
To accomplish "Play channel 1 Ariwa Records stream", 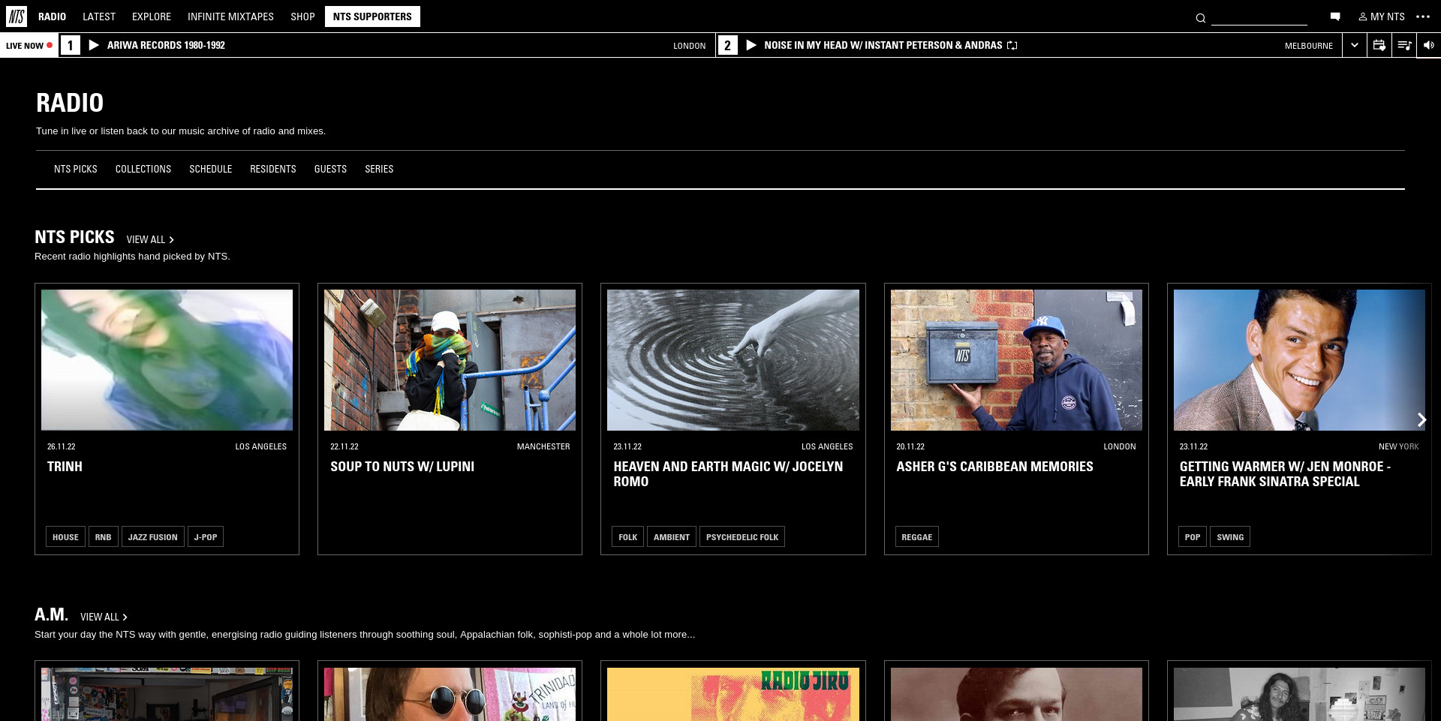I will (94, 45).
